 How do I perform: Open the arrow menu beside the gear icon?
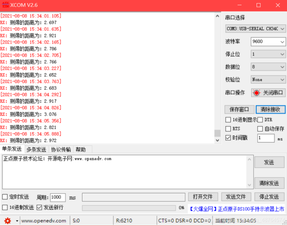17,221
